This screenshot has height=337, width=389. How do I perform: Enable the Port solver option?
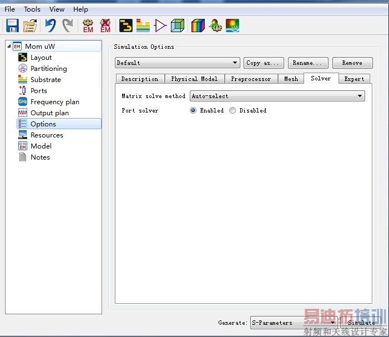[x=193, y=110]
